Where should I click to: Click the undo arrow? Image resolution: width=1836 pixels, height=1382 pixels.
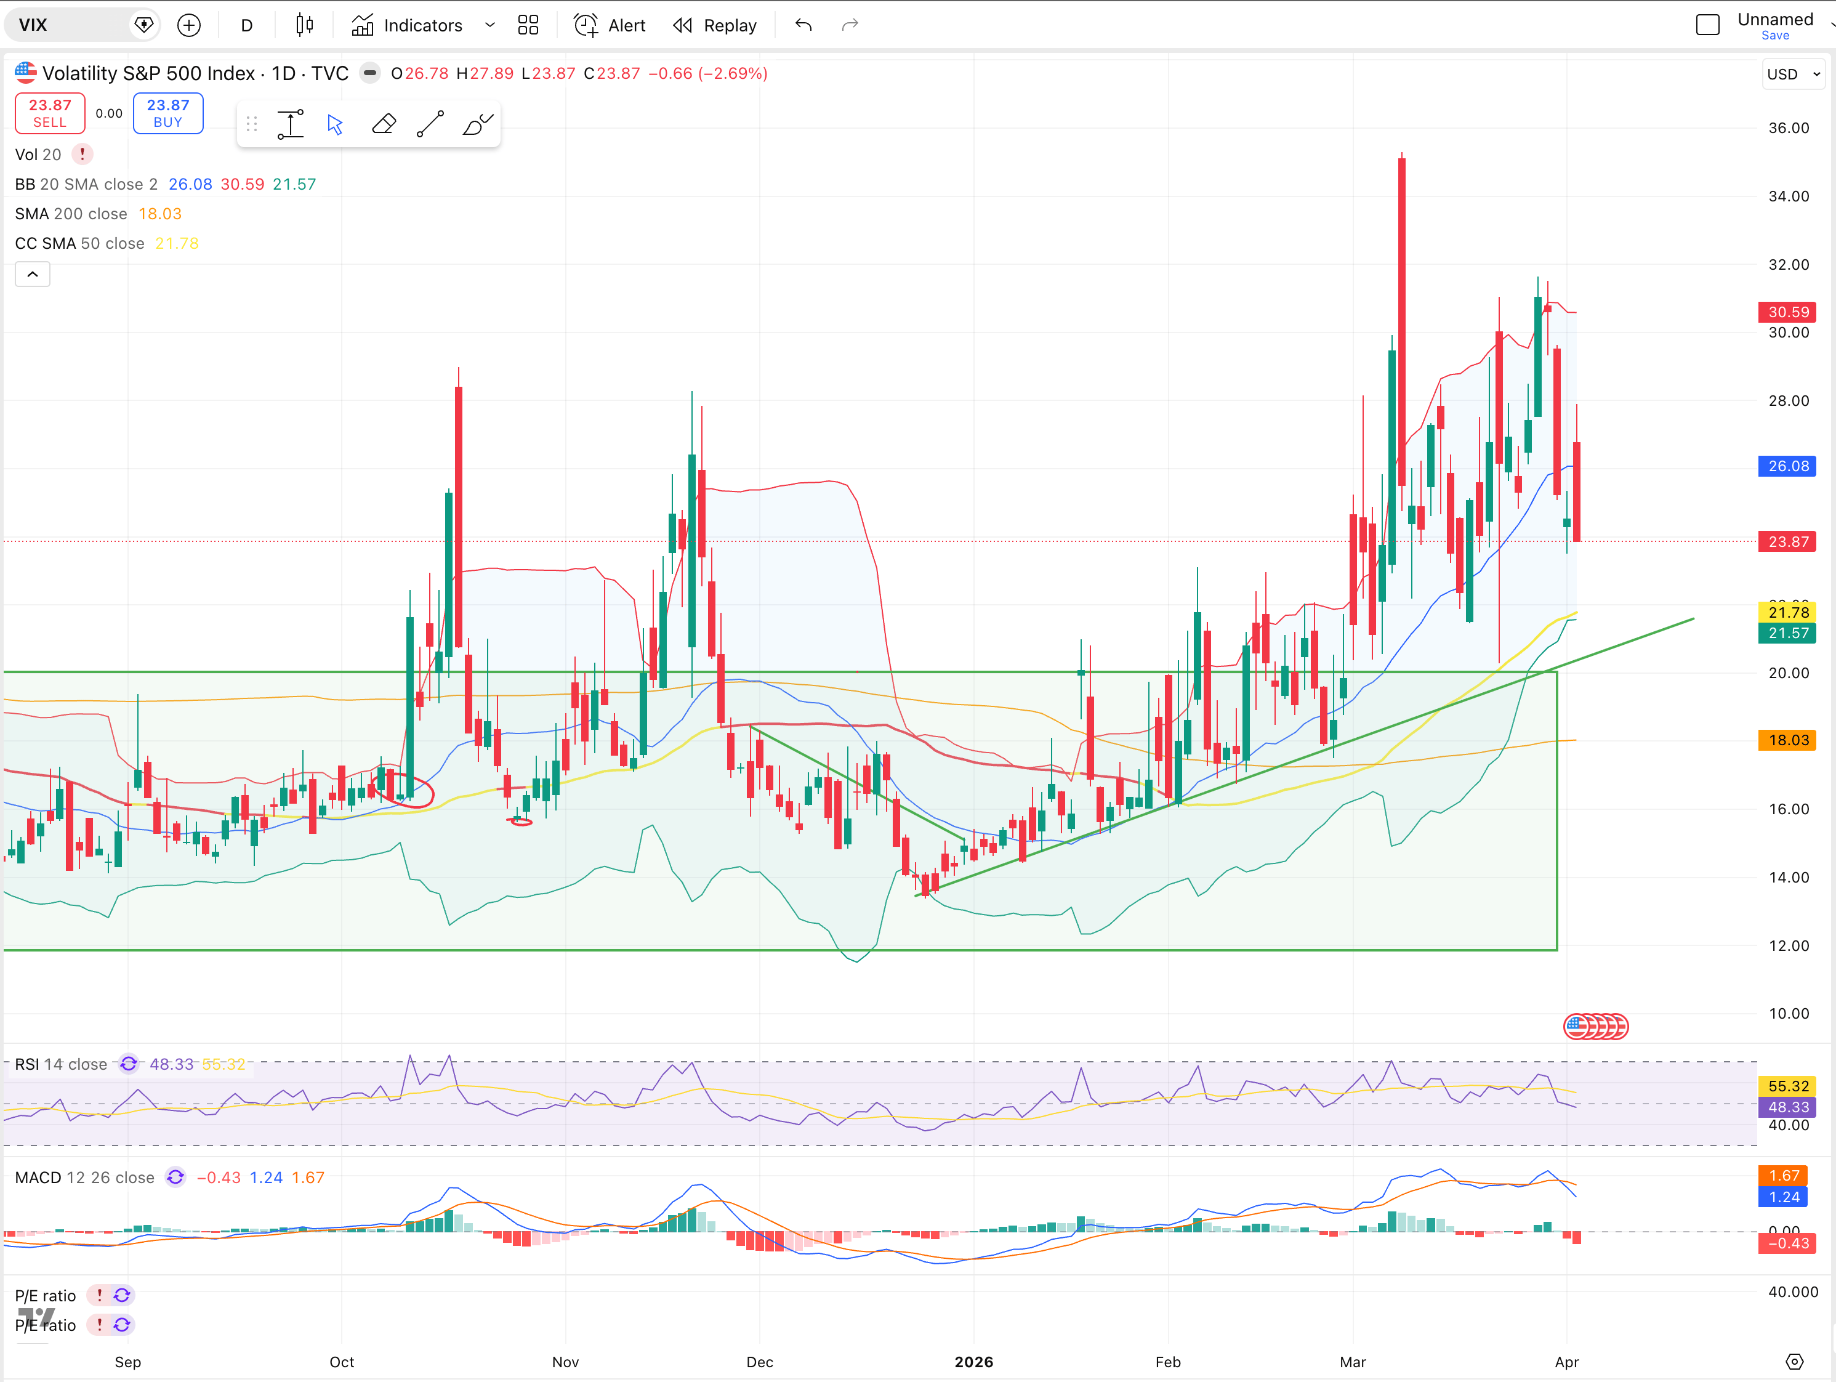tap(803, 25)
